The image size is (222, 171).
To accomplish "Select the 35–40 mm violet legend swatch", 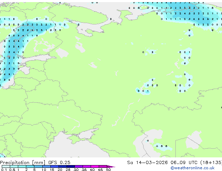I will pos(87,166).
